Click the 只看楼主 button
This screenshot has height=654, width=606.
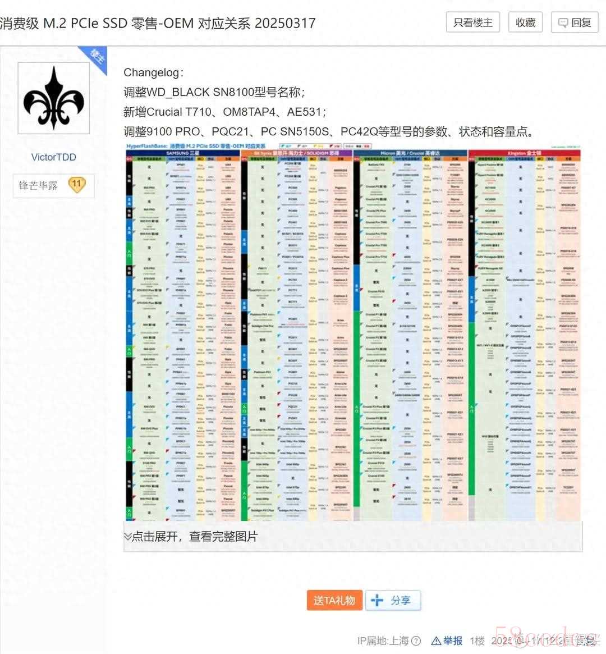(472, 22)
